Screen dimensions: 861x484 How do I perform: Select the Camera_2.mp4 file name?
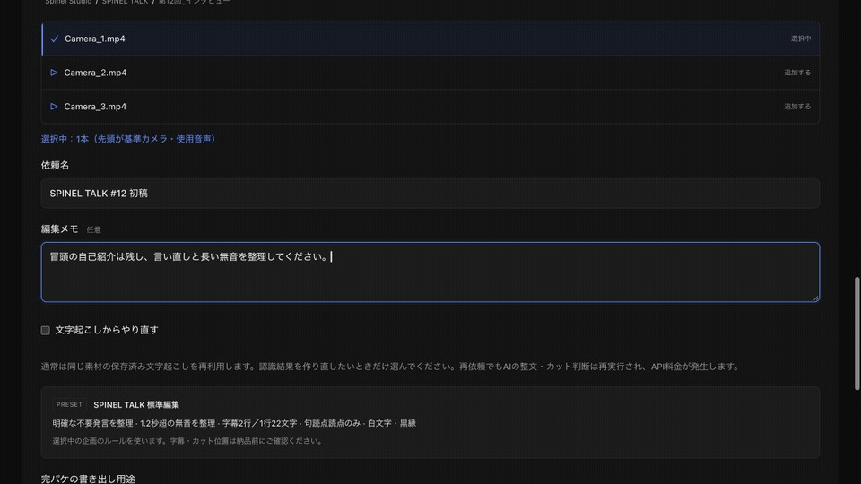pyautogui.click(x=95, y=73)
